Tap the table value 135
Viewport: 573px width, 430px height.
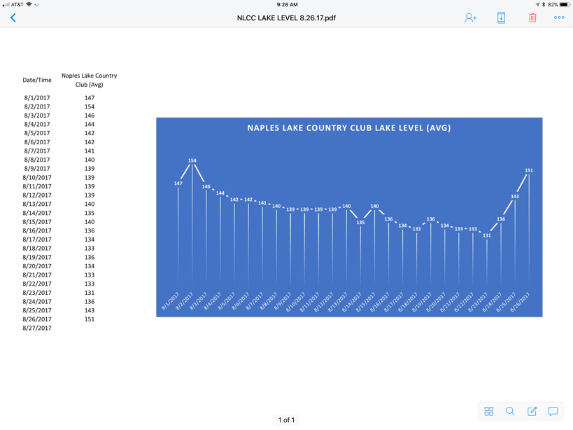click(90, 213)
